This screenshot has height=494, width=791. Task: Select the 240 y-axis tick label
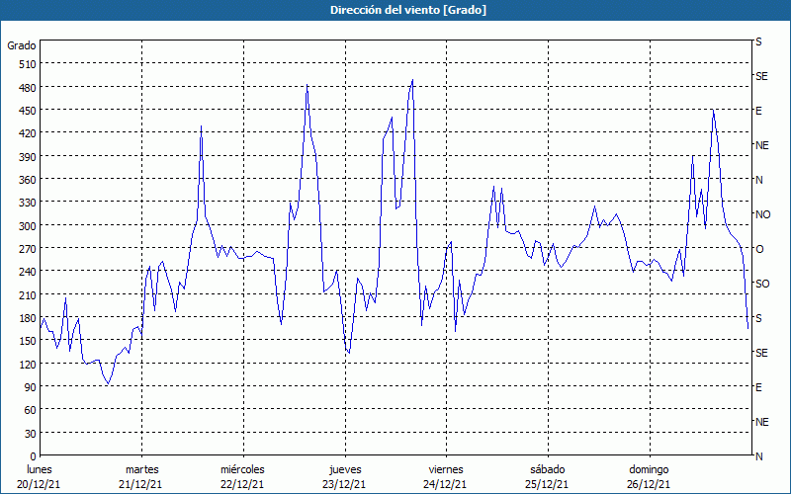click(29, 273)
